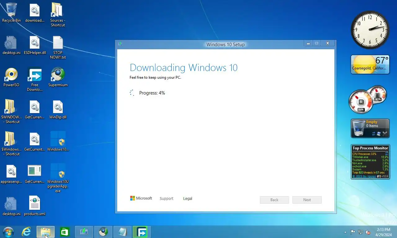Click the CPU meter gadget dial
The height and width of the screenshot is (238, 397).
pyautogui.click(x=361, y=102)
